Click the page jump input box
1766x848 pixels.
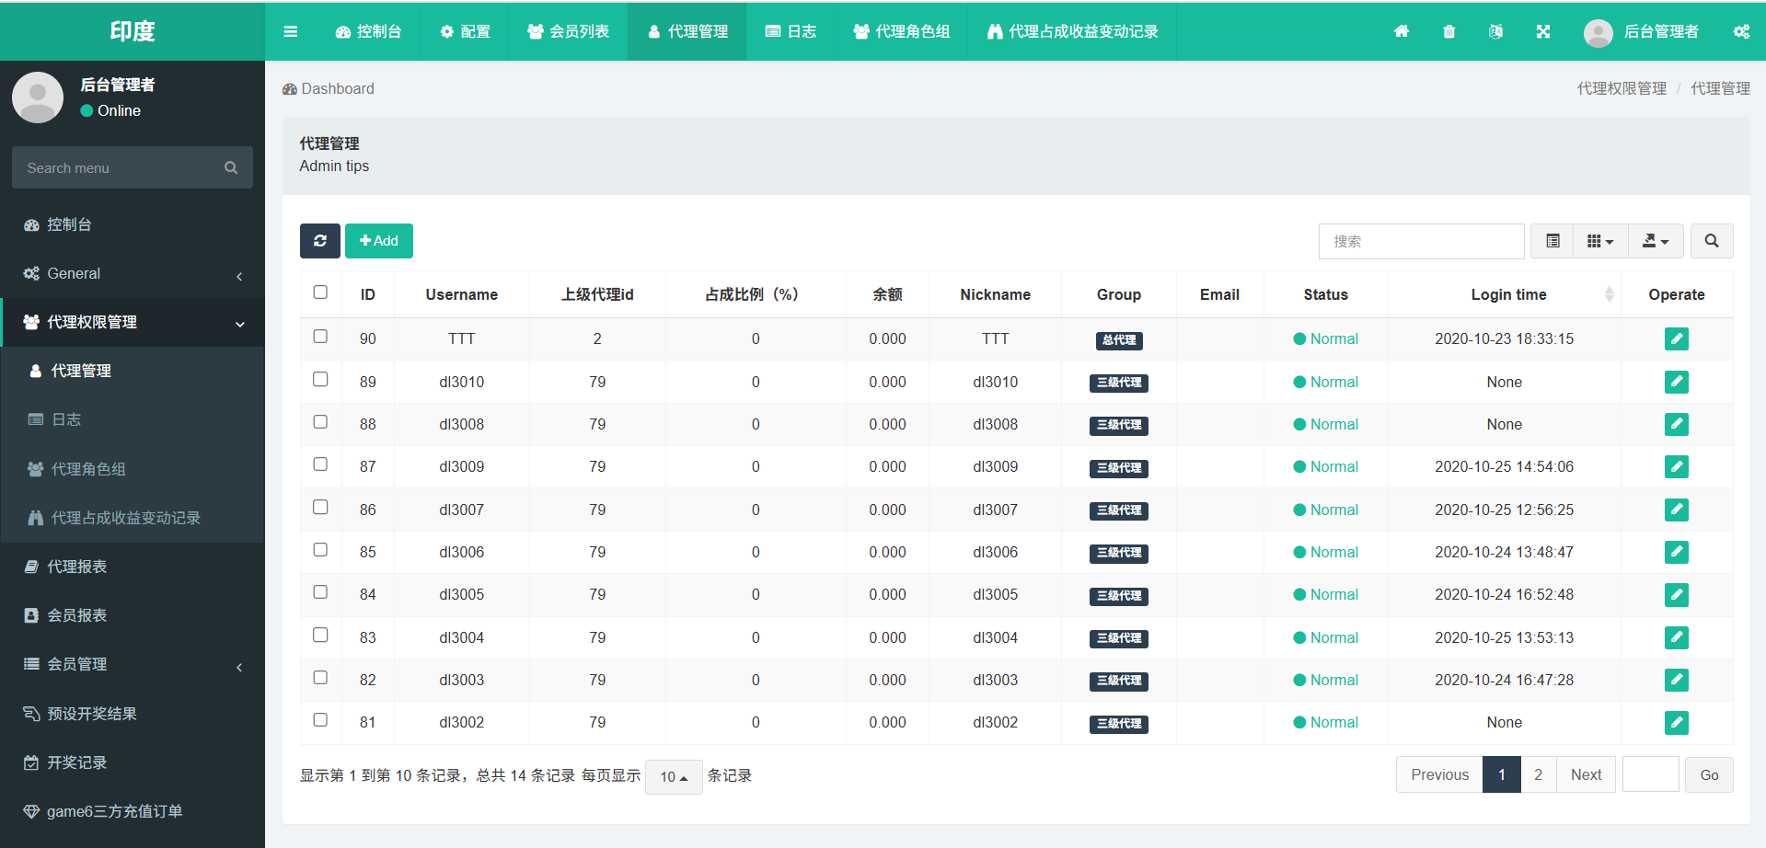(x=1651, y=774)
